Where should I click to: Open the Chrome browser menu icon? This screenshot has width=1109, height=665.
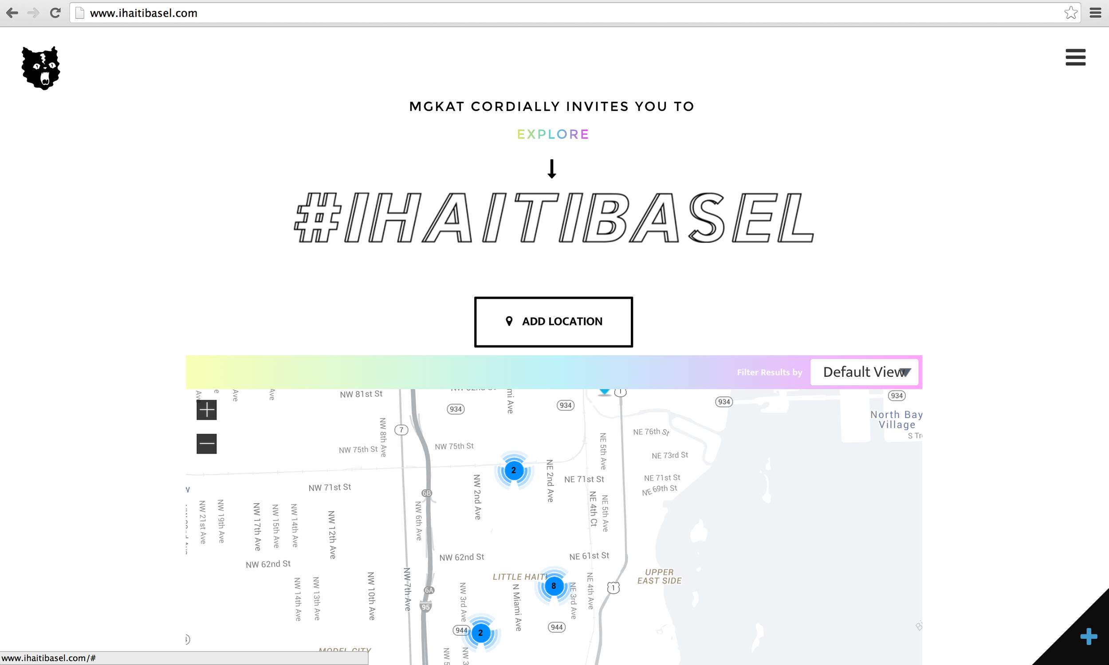click(1096, 13)
